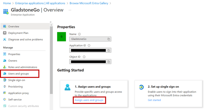204x110 pixels.
Task: Click the sidebar scrollbar up arrow
Action: pyautogui.click(x=51, y=25)
